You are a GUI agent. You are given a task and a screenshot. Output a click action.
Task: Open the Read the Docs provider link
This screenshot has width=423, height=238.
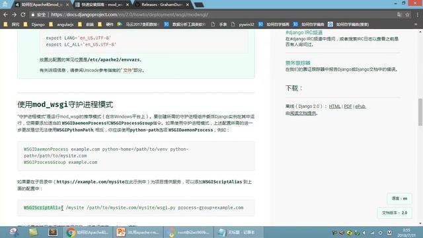point(303,113)
